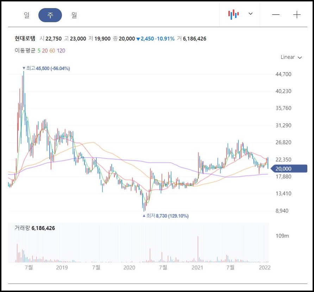The height and width of the screenshot is (292, 314).
Task: Click the 현대로템 stock name
Action: [25, 38]
